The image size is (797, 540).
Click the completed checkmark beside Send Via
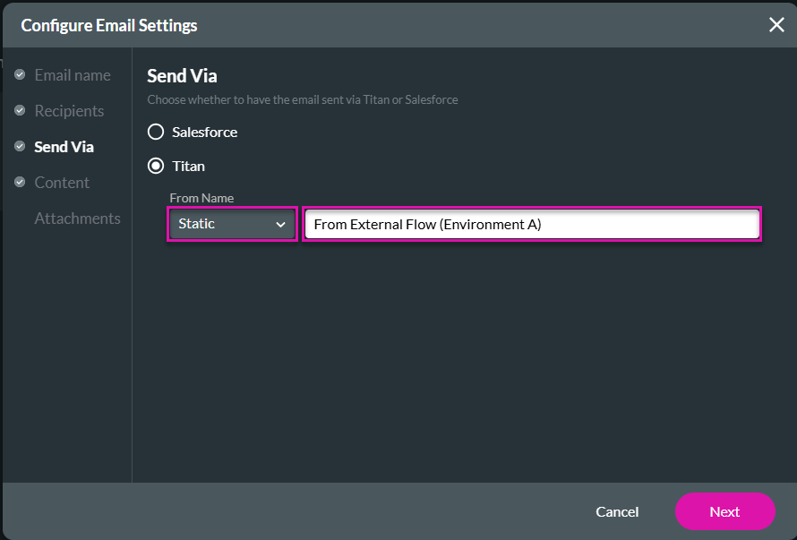pyautogui.click(x=20, y=147)
